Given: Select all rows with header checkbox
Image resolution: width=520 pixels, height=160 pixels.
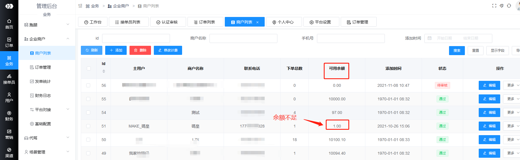Looking at the screenshot, I should point(89,68).
